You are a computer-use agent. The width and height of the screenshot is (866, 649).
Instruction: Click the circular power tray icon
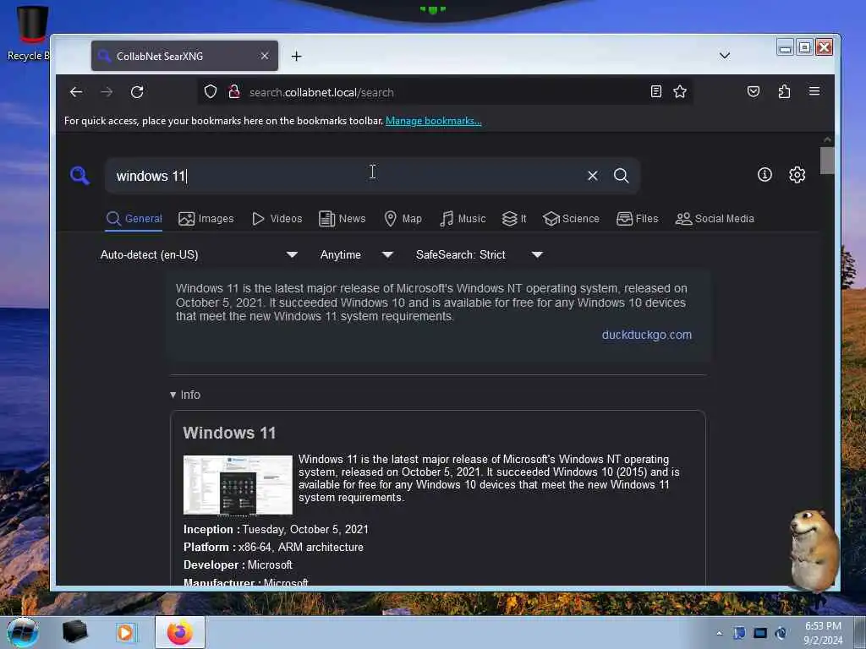click(781, 633)
